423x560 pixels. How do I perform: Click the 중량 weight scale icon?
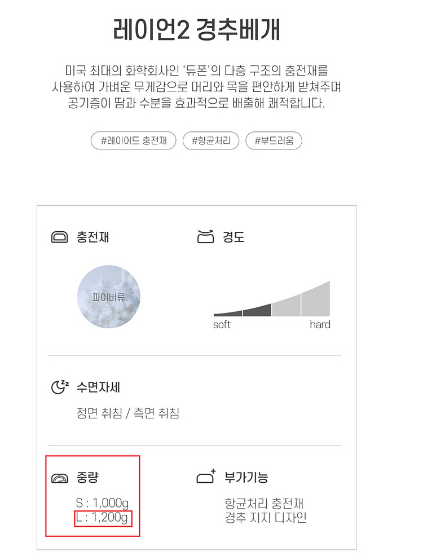click(59, 478)
